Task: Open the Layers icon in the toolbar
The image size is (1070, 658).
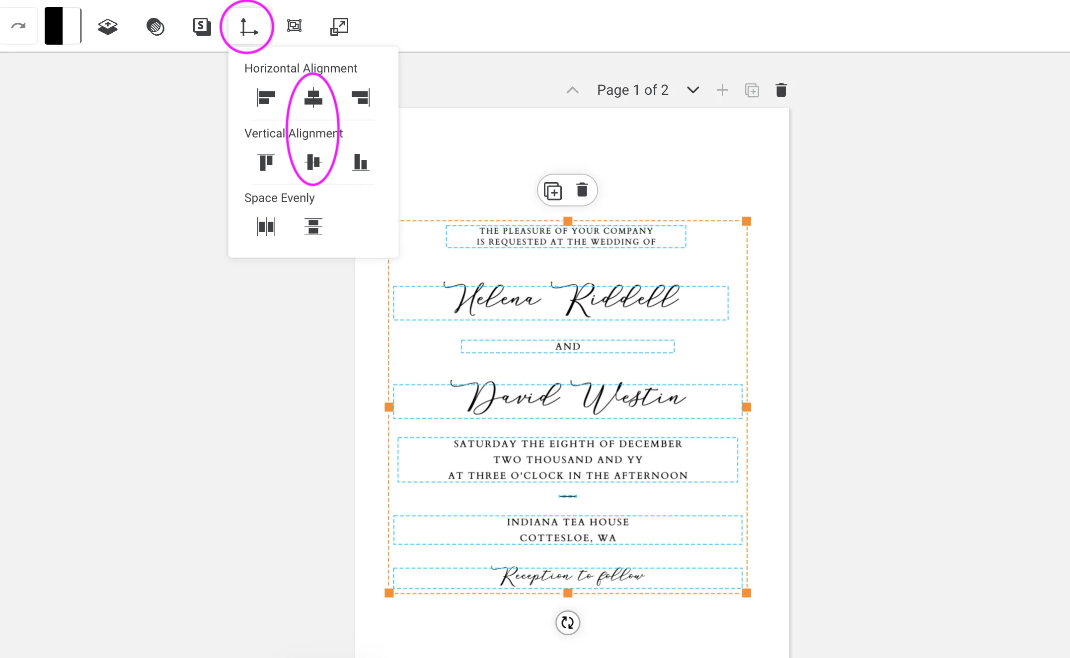Action: 107,26
